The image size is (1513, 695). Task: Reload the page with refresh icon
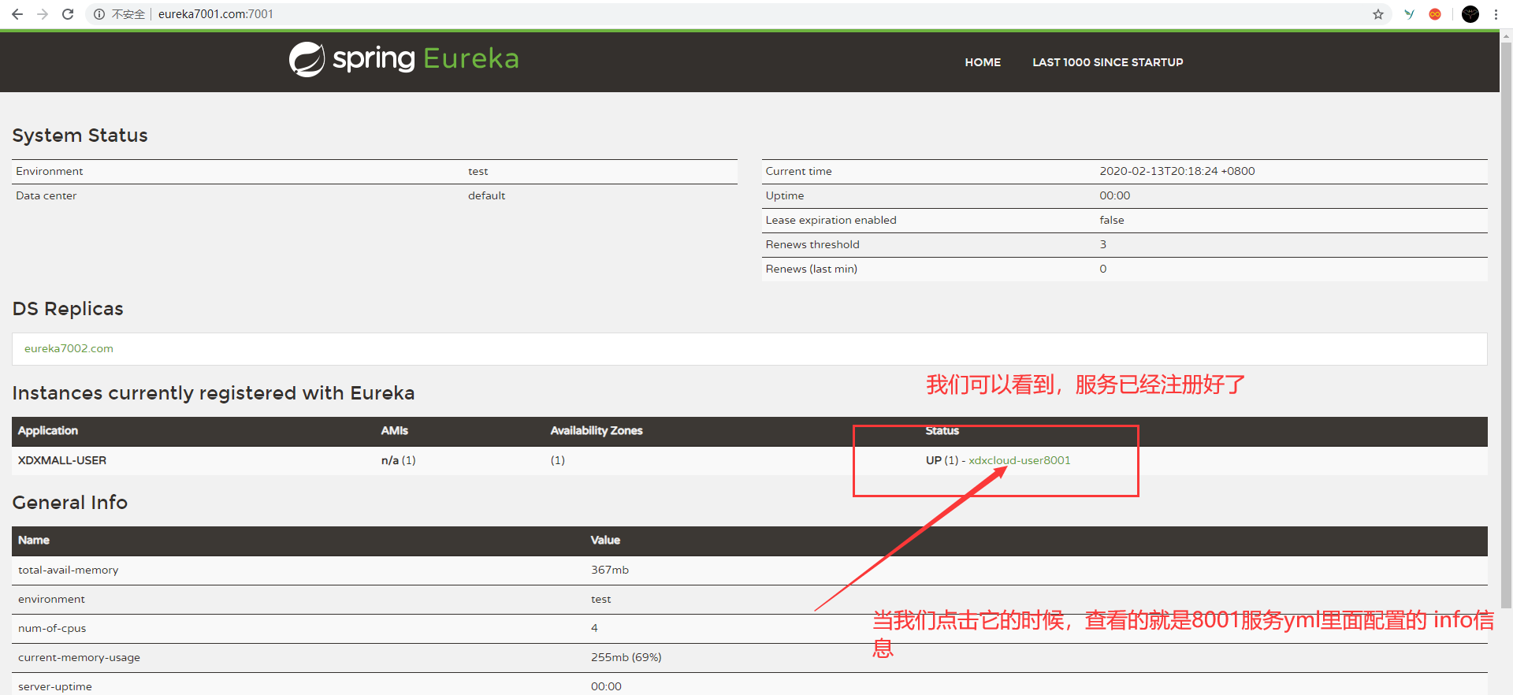[x=68, y=14]
